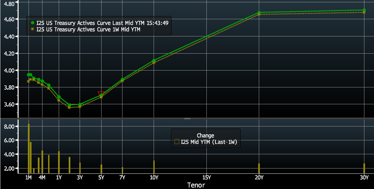Screen dimensions: 374x189
Task: Click the green dot icon in the curve legend
Action: pos(33,23)
